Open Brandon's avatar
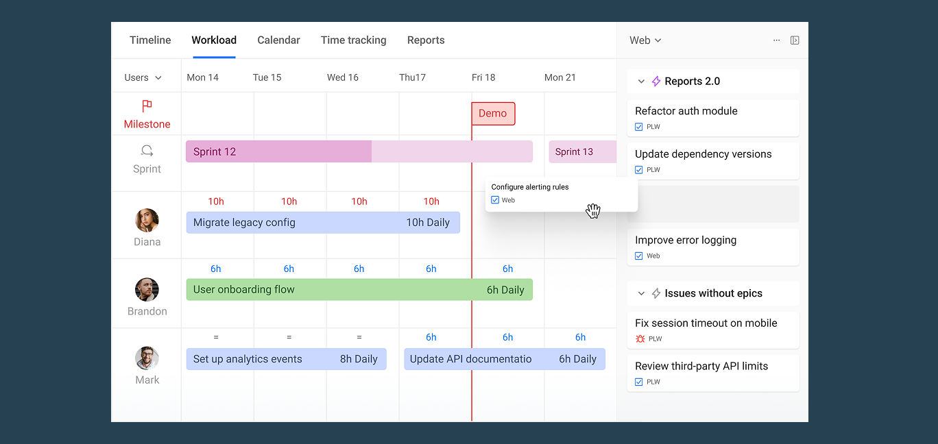Viewport: 938px width, 444px height. point(147,290)
